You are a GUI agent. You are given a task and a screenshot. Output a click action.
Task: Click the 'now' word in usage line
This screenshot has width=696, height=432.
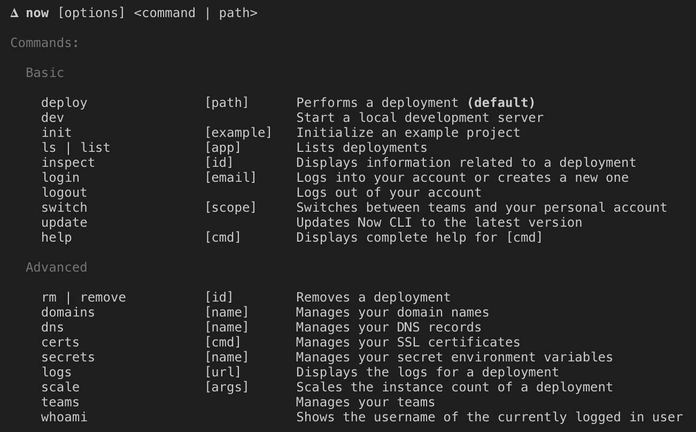coord(37,13)
